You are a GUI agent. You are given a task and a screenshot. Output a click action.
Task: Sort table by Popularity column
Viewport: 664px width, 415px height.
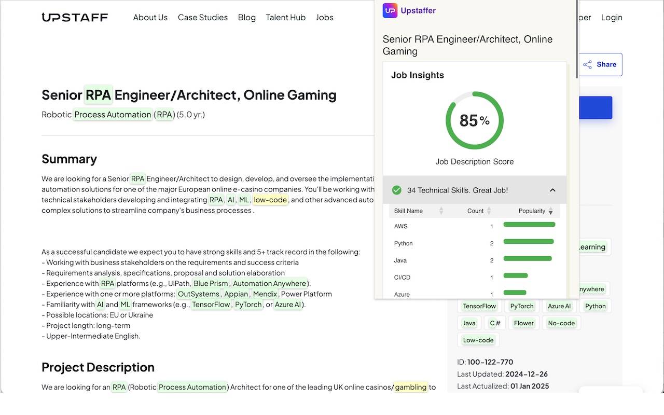click(x=535, y=211)
